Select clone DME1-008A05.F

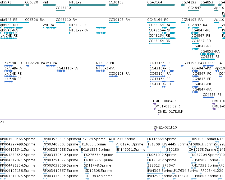pyautogui.click(x=155, y=104)
